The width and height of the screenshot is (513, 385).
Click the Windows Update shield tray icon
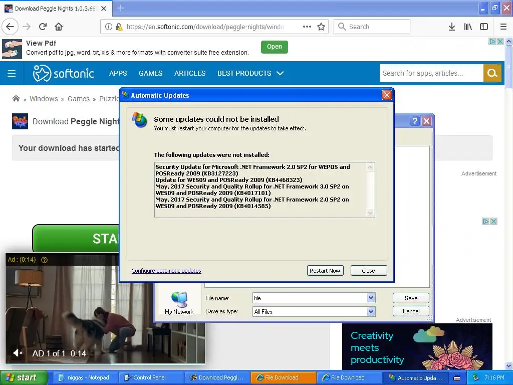point(475,378)
